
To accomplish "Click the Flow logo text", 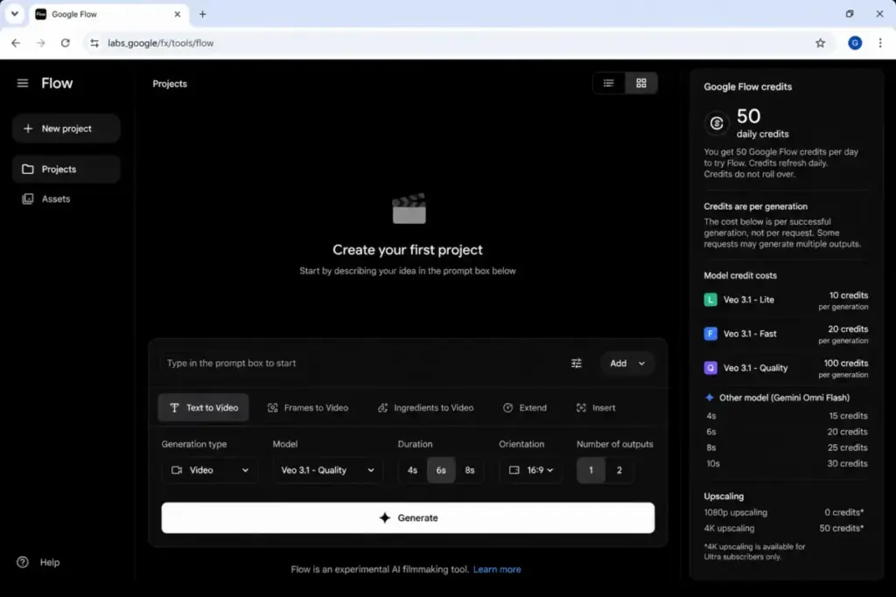I will point(57,83).
